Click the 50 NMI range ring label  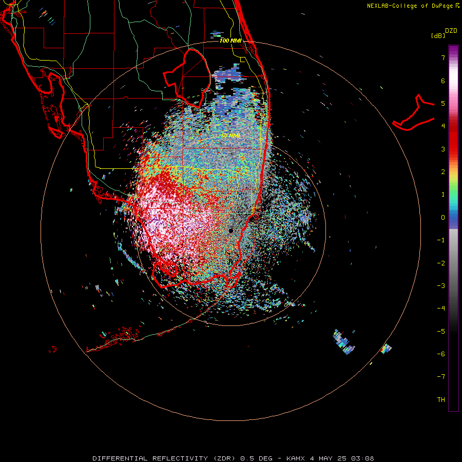(x=230, y=136)
